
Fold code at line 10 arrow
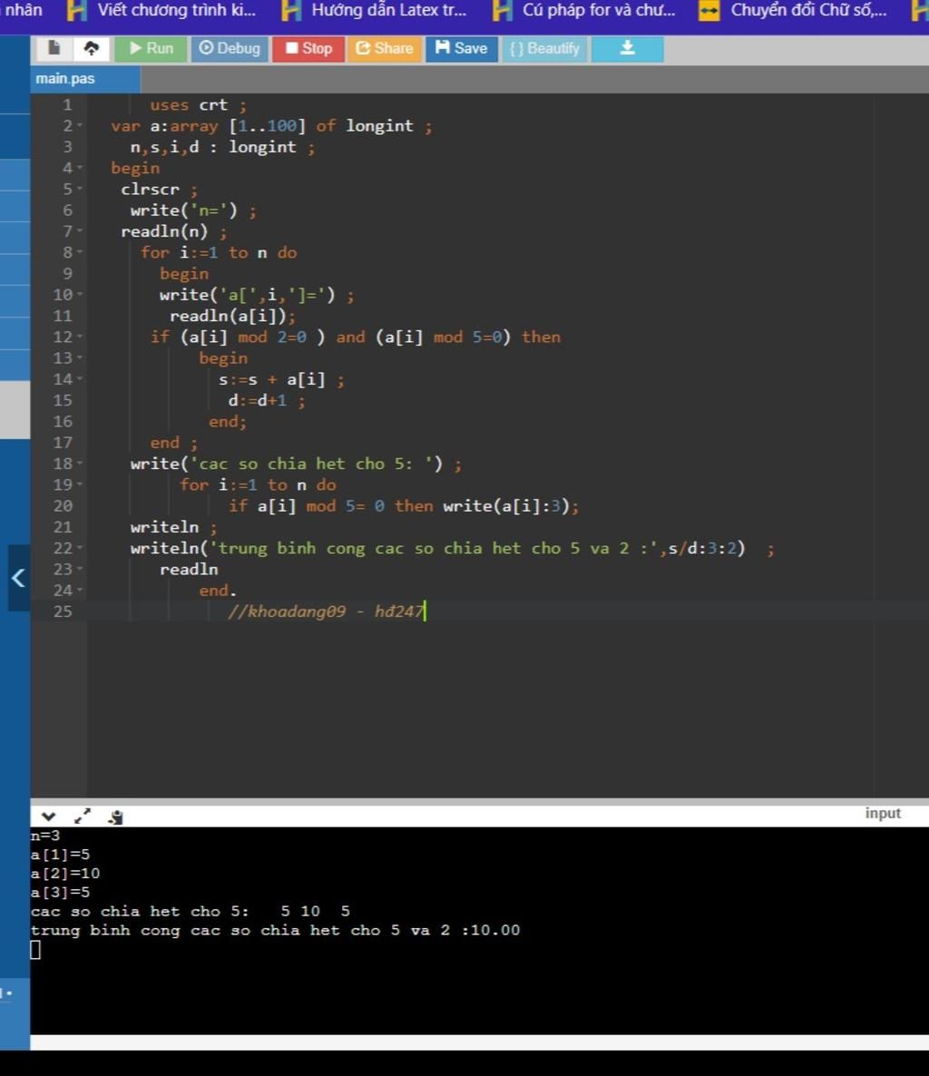pyautogui.click(x=80, y=295)
